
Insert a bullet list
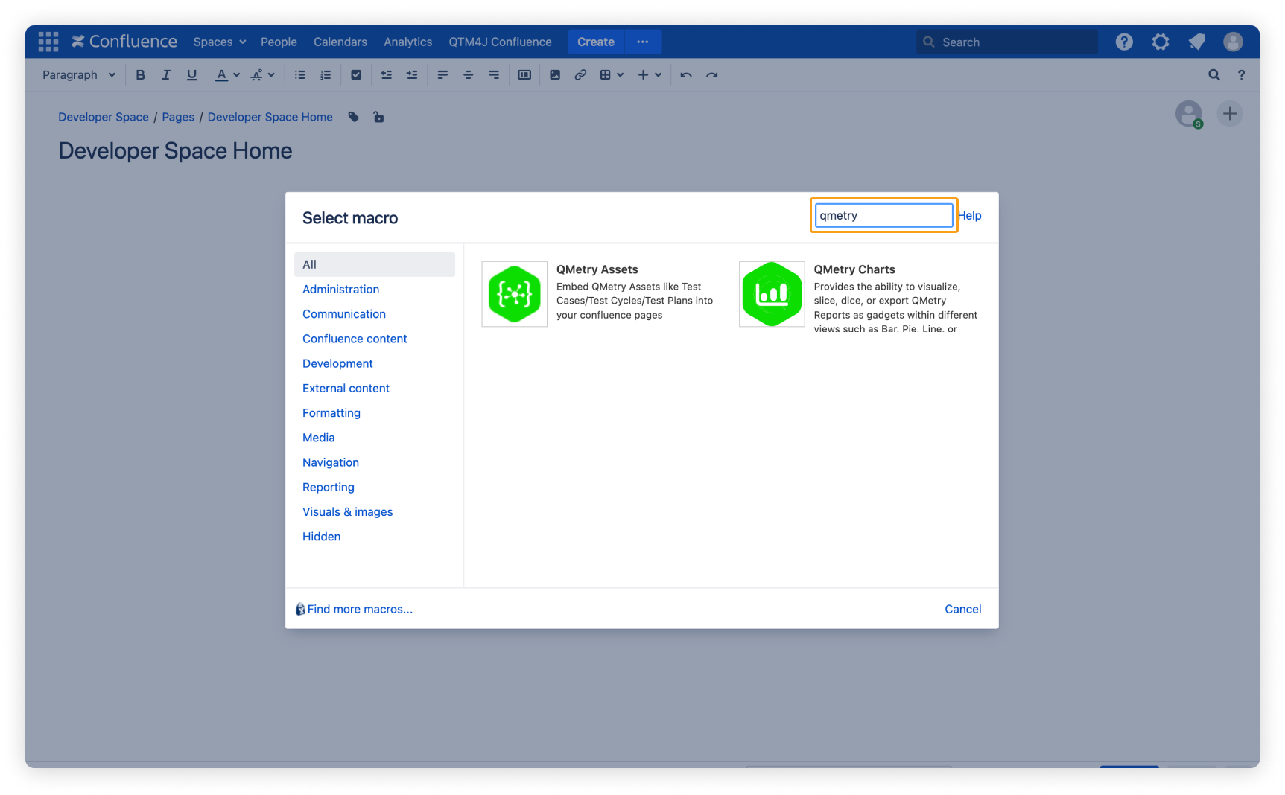(300, 74)
